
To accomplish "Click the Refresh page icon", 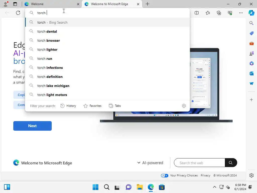I will pyautogui.click(x=18, y=13).
